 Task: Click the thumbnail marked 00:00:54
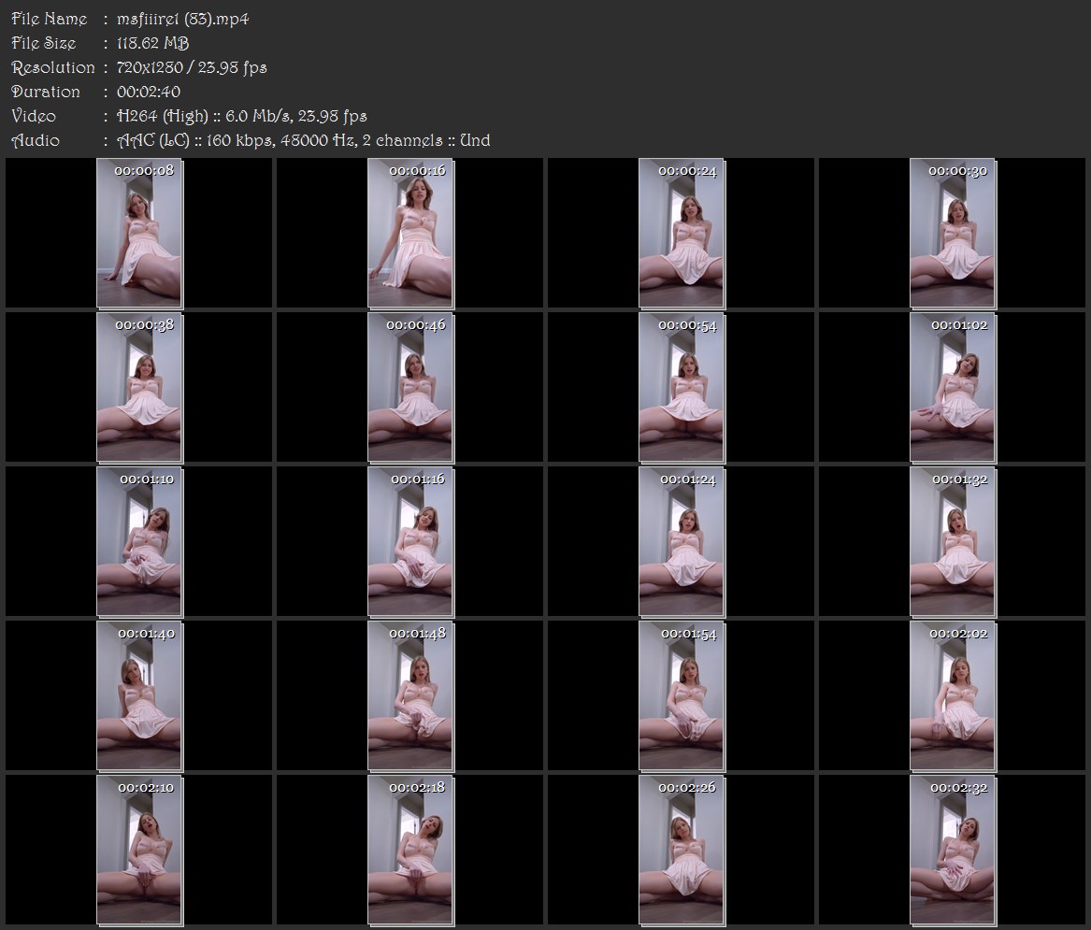point(682,388)
